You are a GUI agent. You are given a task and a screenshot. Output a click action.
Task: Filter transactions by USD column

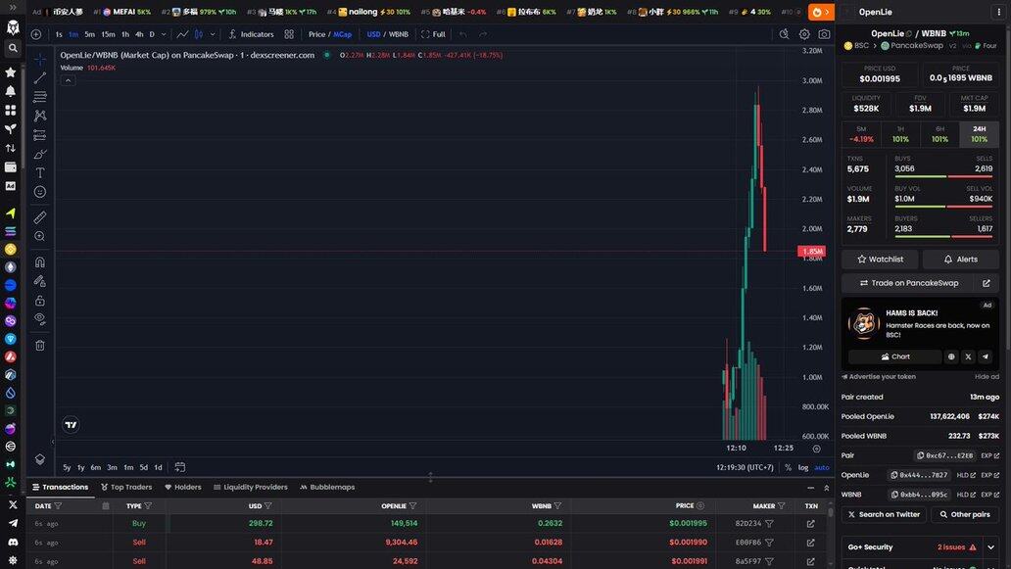[x=267, y=506]
